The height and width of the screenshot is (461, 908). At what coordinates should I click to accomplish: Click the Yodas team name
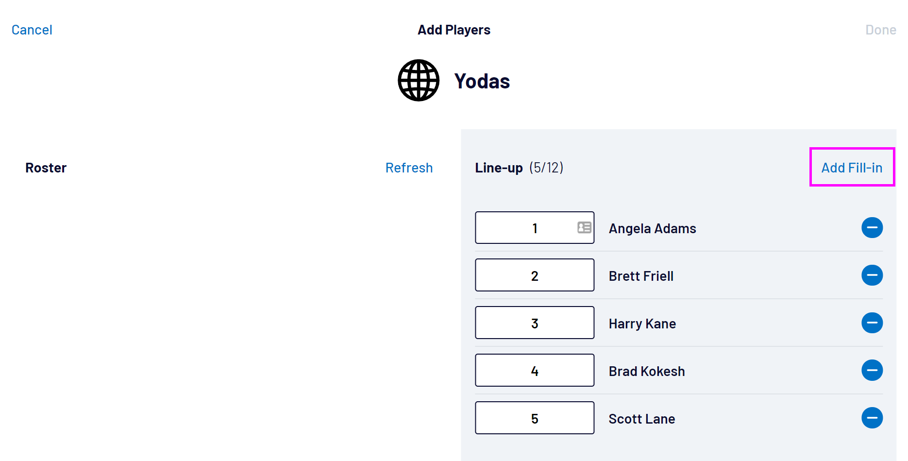pos(482,82)
